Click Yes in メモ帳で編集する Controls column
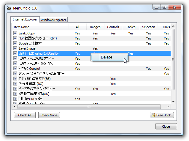The width and height of the screenshot is (189, 141). pos(113,94)
